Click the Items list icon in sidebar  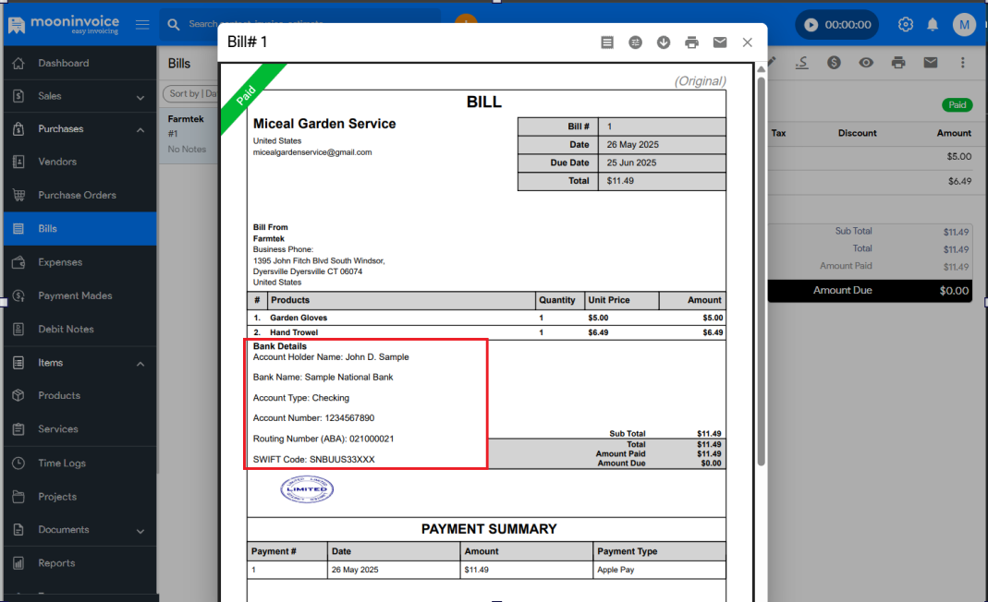(x=18, y=363)
